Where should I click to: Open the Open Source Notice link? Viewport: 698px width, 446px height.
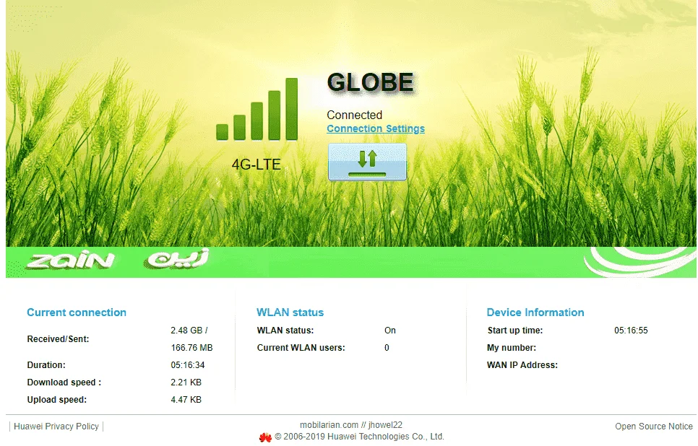[x=653, y=427]
